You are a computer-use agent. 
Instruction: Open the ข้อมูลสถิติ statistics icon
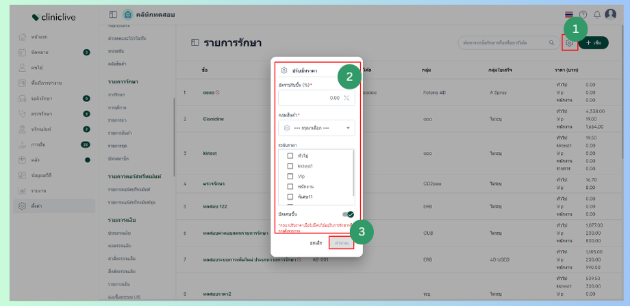click(x=23, y=175)
